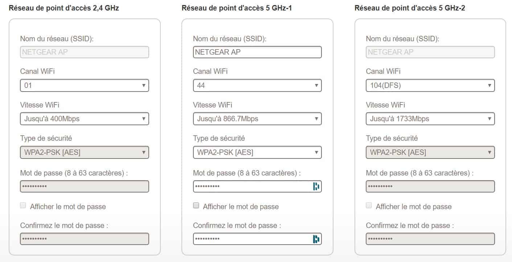Open 2,4 GHz Canal WiFi dropdown showing 01
Screen dimensions: 512x262
(x=85, y=86)
